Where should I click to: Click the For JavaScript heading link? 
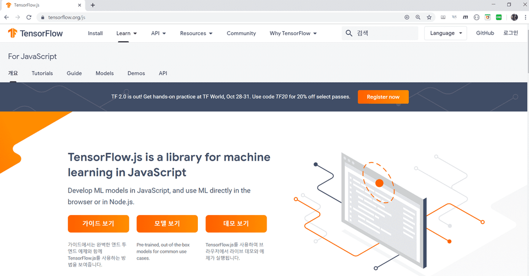pyautogui.click(x=33, y=56)
